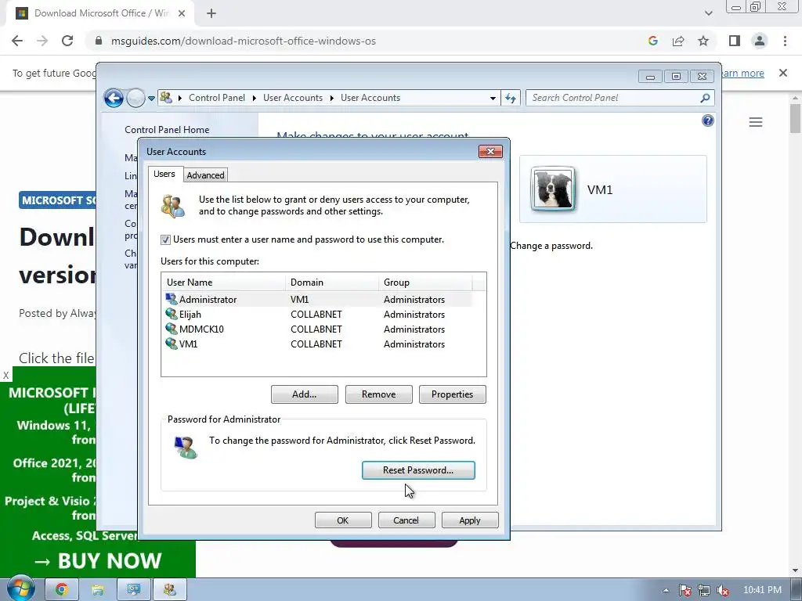This screenshot has width=802, height=601.
Task: Confirm with OK button
Action: pyautogui.click(x=343, y=520)
